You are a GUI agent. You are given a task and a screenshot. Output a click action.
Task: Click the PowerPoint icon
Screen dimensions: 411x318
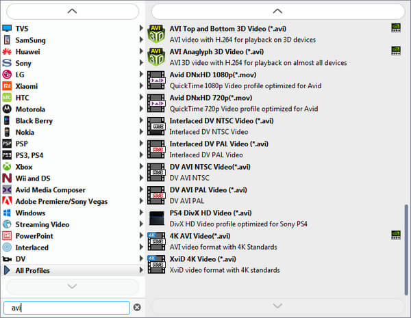7,236
